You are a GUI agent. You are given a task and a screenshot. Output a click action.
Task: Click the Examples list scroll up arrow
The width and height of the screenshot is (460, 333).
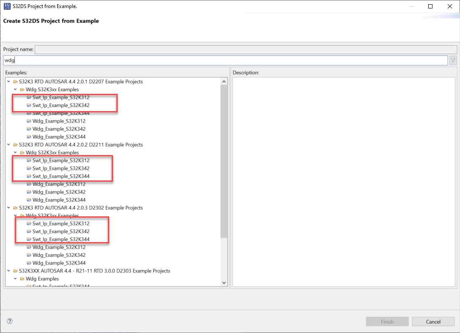click(x=224, y=82)
